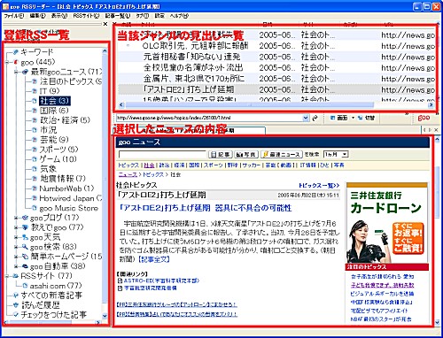Click the gooブログ icon
This screenshot has width=443, height=338.
coord(26,218)
